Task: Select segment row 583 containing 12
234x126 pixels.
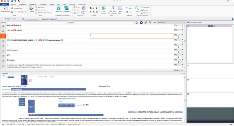Action: point(48,46)
